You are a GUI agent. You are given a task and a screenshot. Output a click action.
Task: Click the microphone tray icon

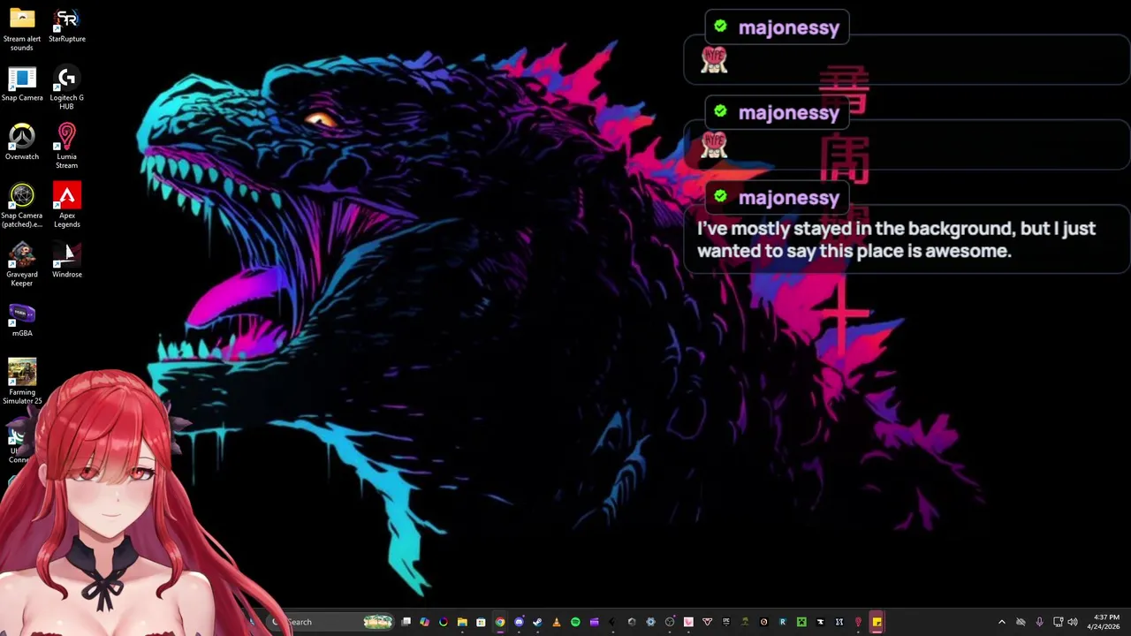coord(1040,622)
